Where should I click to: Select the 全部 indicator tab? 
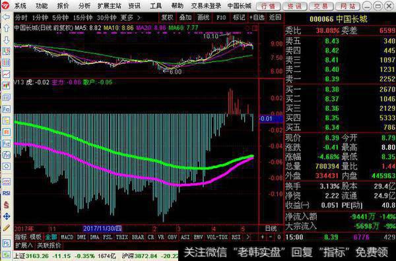pyautogui.click(x=51, y=237)
